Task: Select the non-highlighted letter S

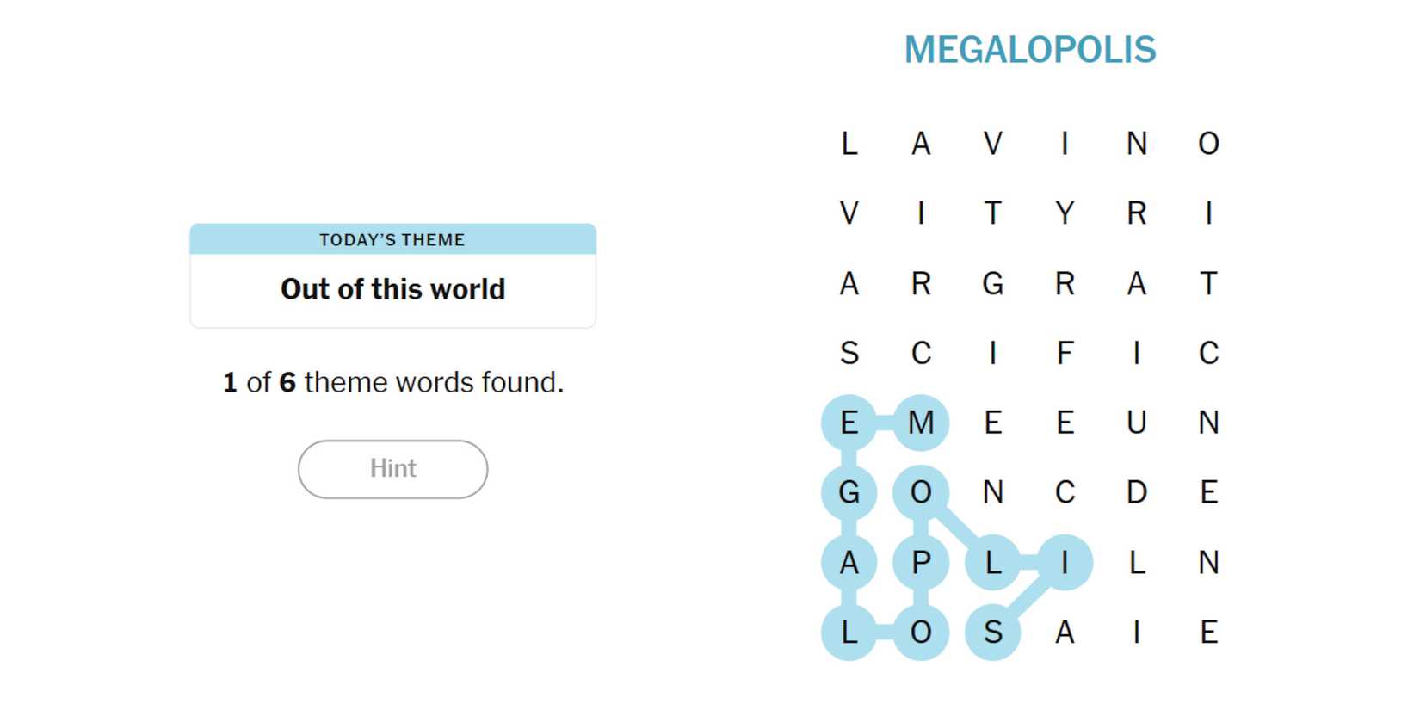Action: [x=849, y=353]
